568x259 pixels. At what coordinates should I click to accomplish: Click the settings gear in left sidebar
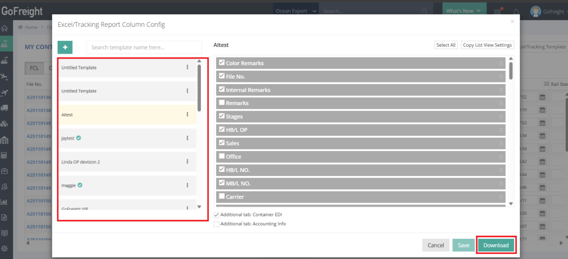pyautogui.click(x=5, y=249)
